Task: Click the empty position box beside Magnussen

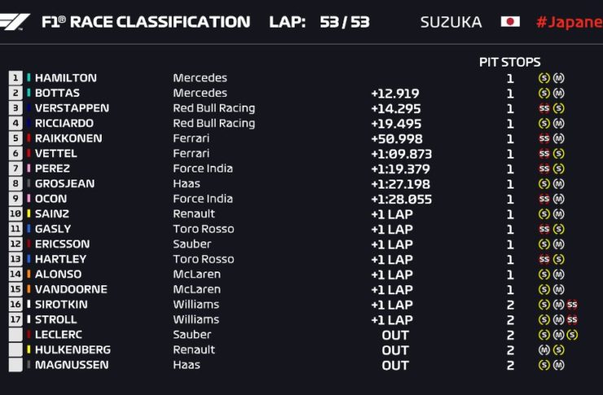Action: [15, 366]
